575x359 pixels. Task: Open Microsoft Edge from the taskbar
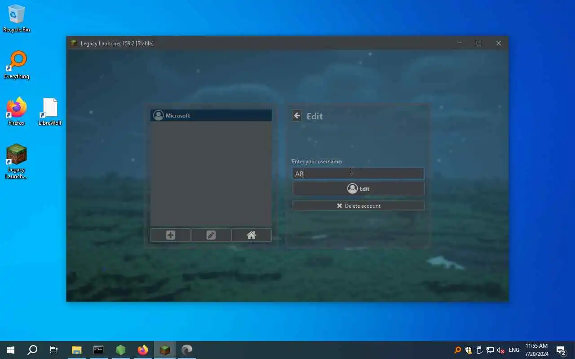[x=187, y=350]
